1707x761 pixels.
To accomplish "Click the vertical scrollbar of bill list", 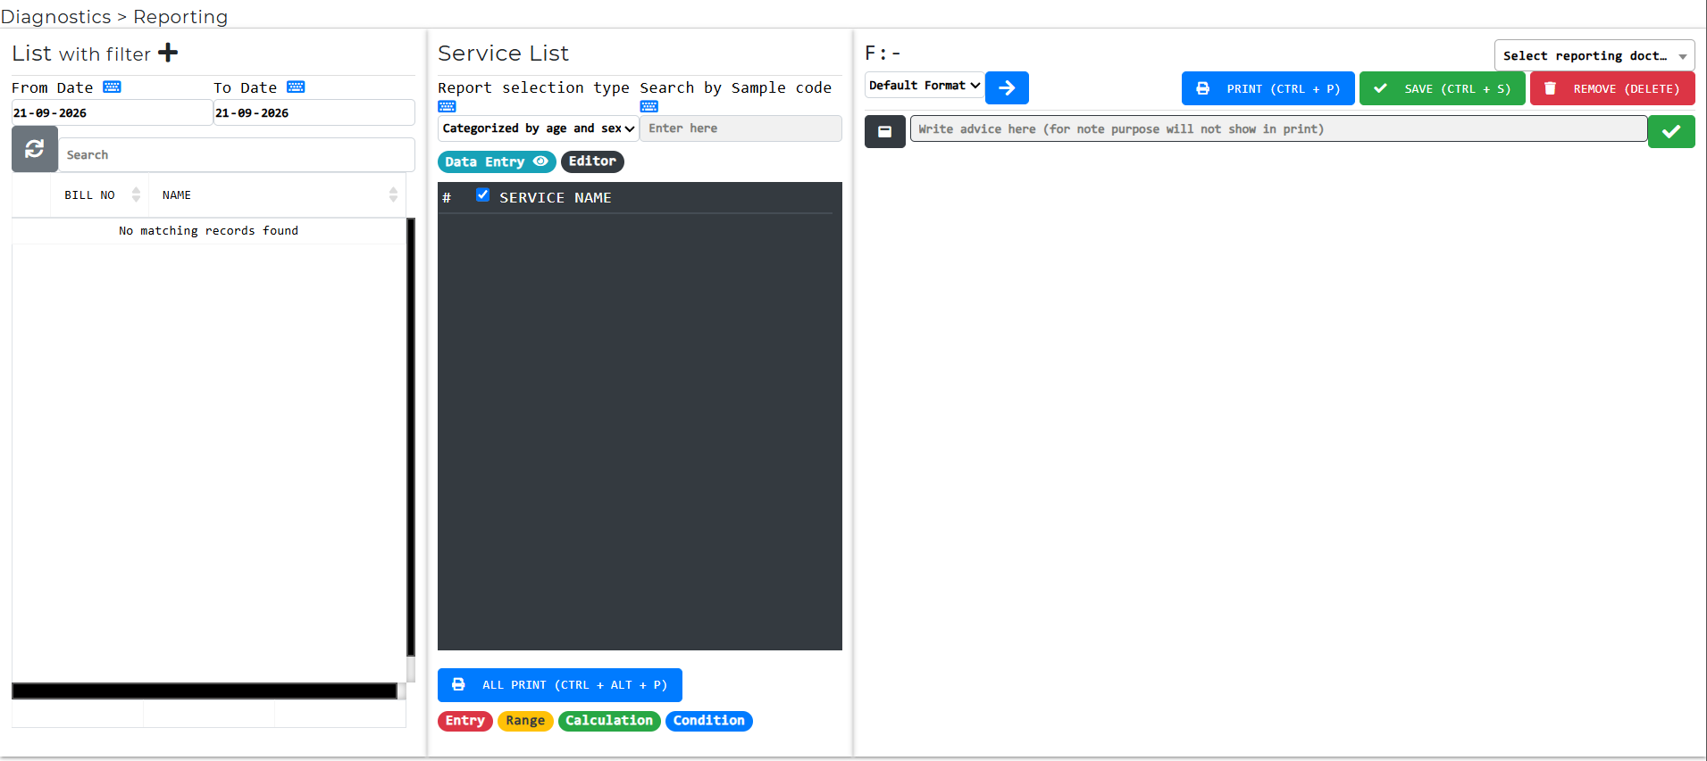I will pyautogui.click(x=411, y=437).
